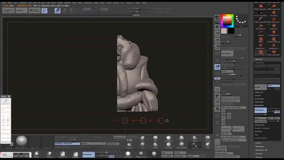Select the ClipCurve brush in bottom row
The height and width of the screenshot is (160, 284).
tap(49, 154)
